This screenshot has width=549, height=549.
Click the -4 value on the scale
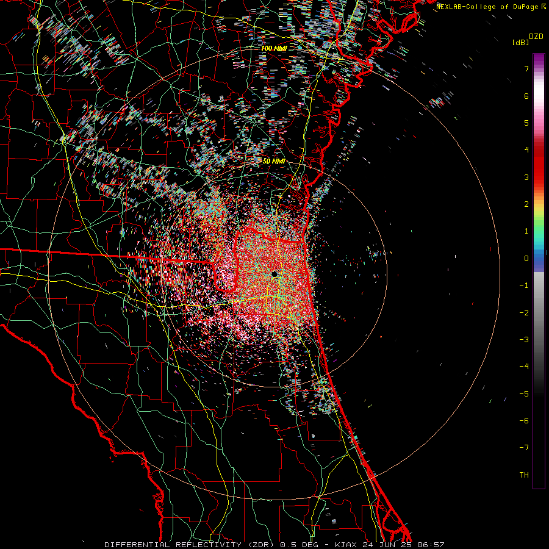click(524, 367)
